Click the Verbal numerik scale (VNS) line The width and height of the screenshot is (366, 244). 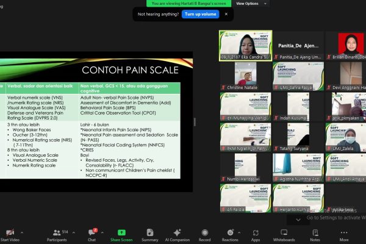pyautogui.click(x=35, y=98)
